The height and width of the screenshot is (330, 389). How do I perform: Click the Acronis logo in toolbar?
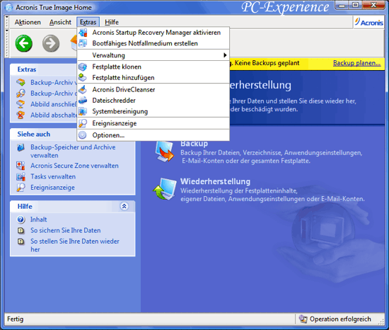368,23
